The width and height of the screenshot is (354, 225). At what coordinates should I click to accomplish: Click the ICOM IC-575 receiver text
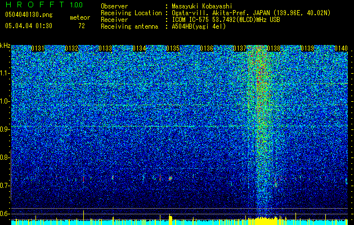pyautogui.click(x=226, y=20)
